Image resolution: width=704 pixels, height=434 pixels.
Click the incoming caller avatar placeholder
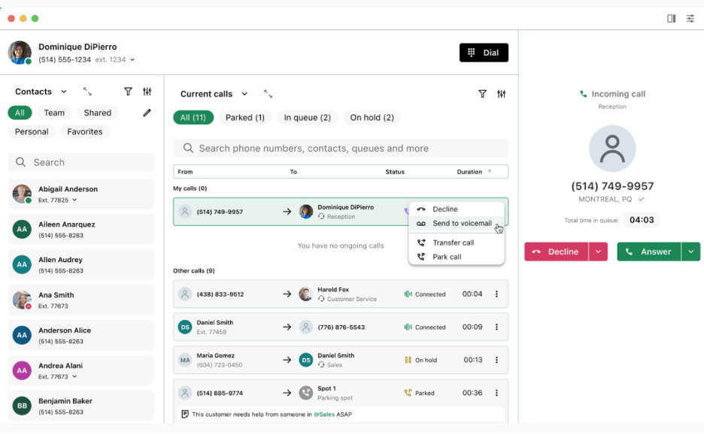click(x=612, y=149)
